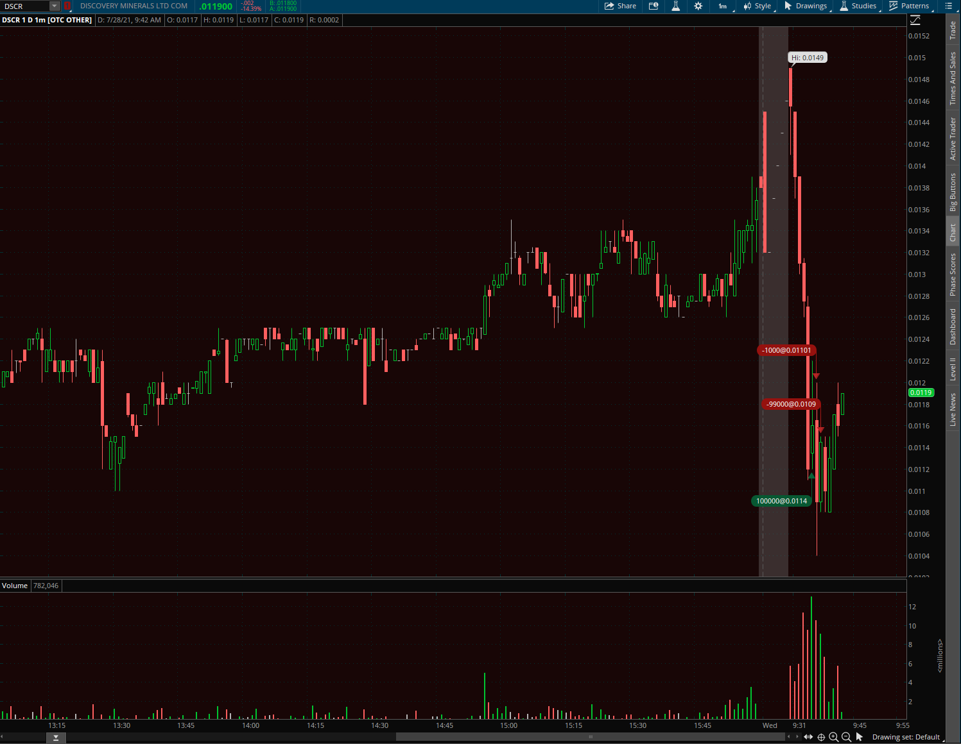Switch to the Phase Scores sidebar tab
This screenshot has height=744, width=961.
tap(953, 275)
